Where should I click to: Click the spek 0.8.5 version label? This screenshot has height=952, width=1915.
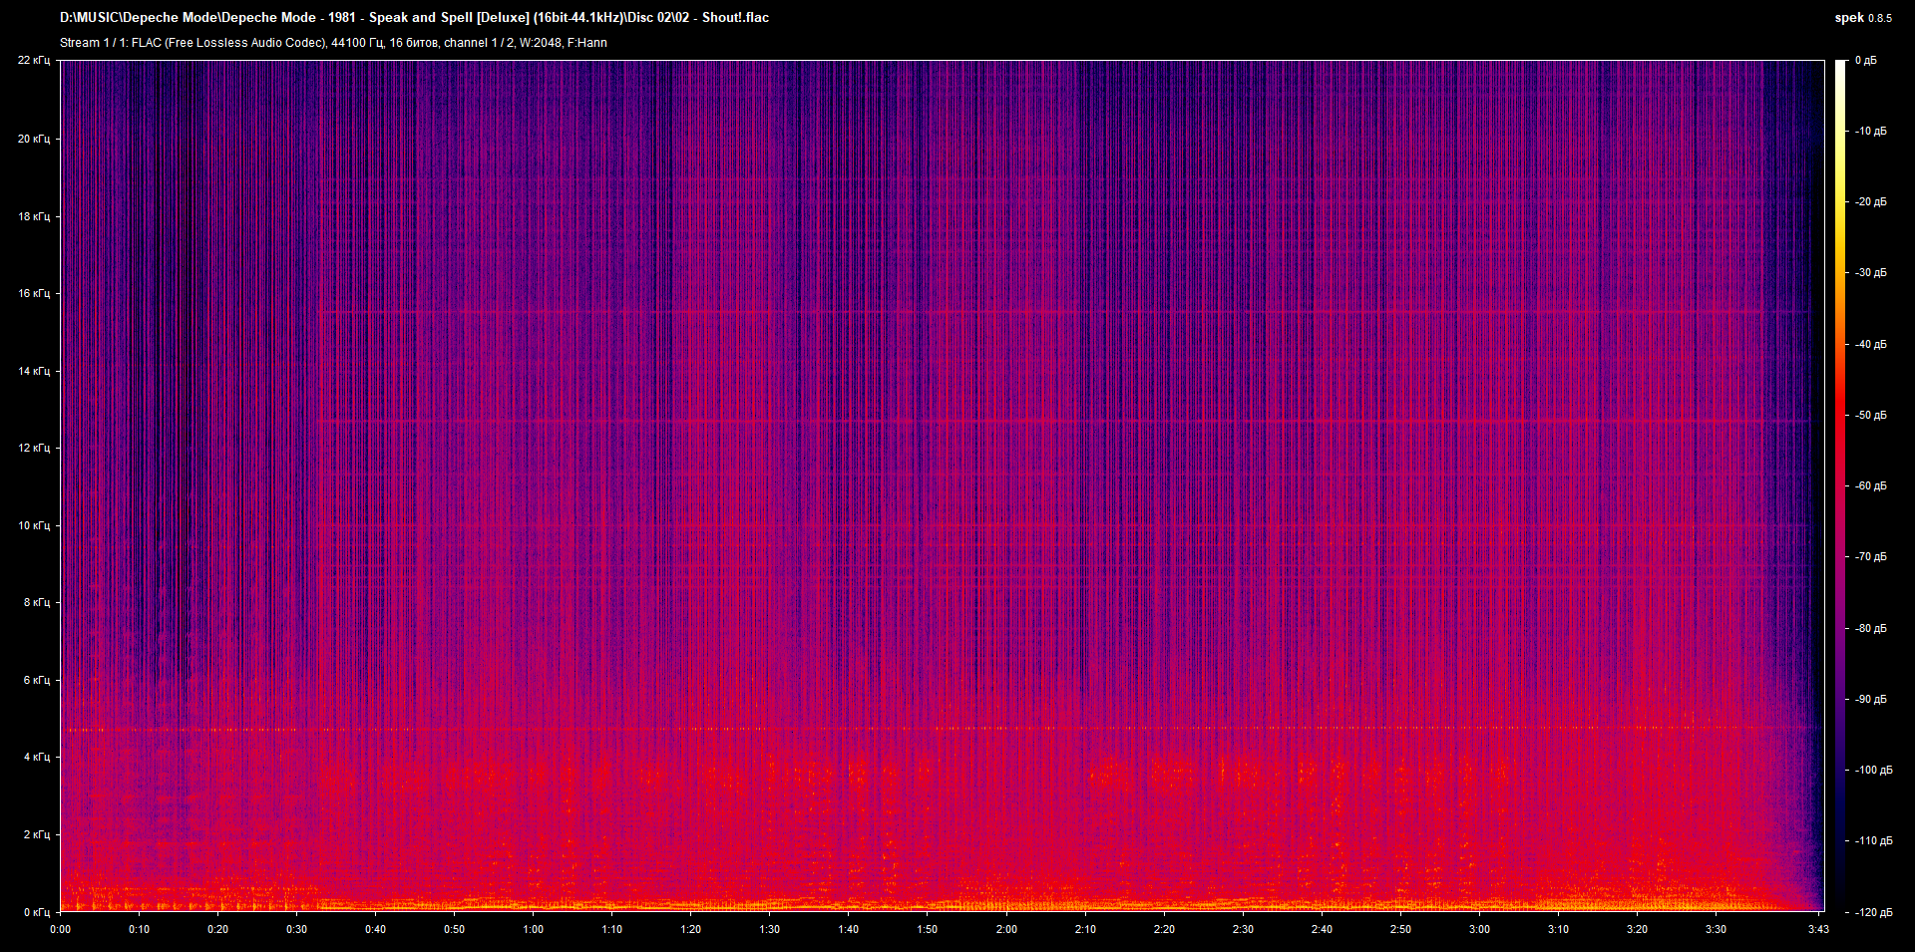(x=1862, y=18)
